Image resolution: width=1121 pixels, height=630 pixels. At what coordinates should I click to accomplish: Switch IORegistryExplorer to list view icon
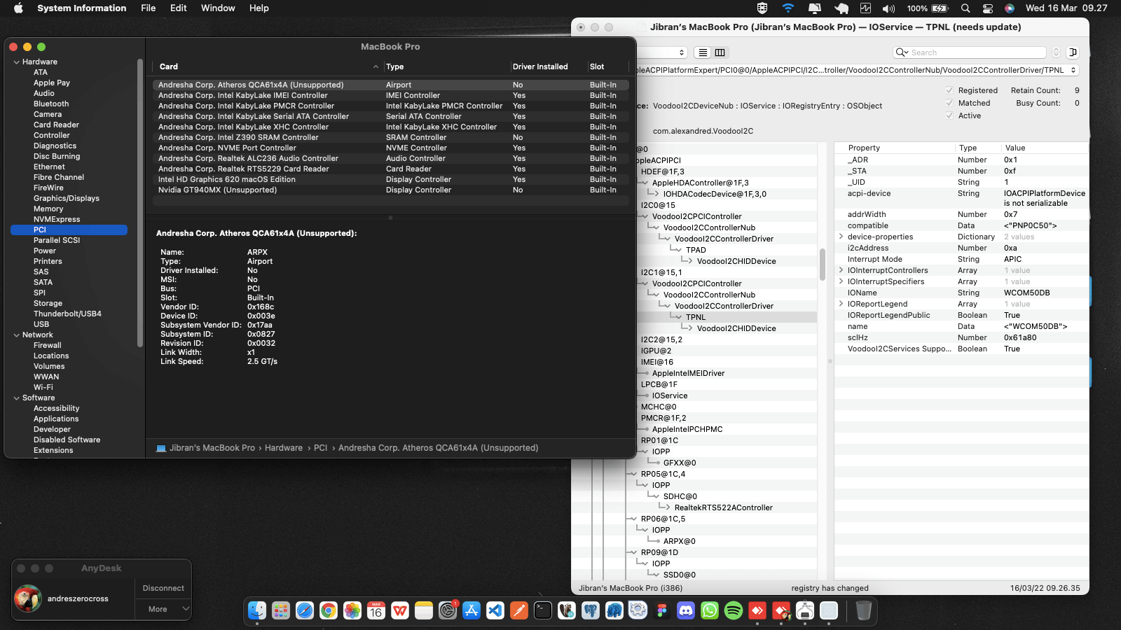703,52
